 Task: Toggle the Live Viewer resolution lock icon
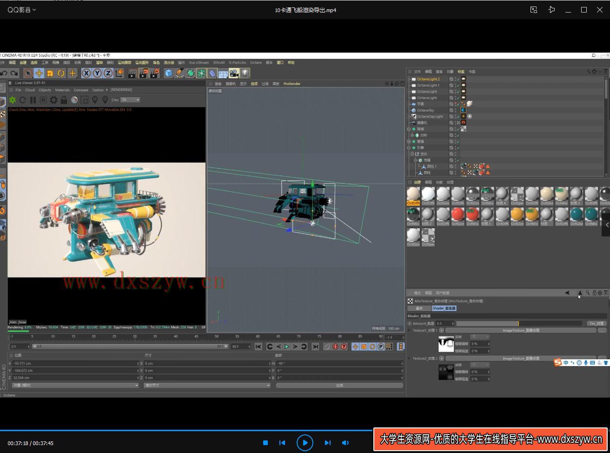[64, 100]
